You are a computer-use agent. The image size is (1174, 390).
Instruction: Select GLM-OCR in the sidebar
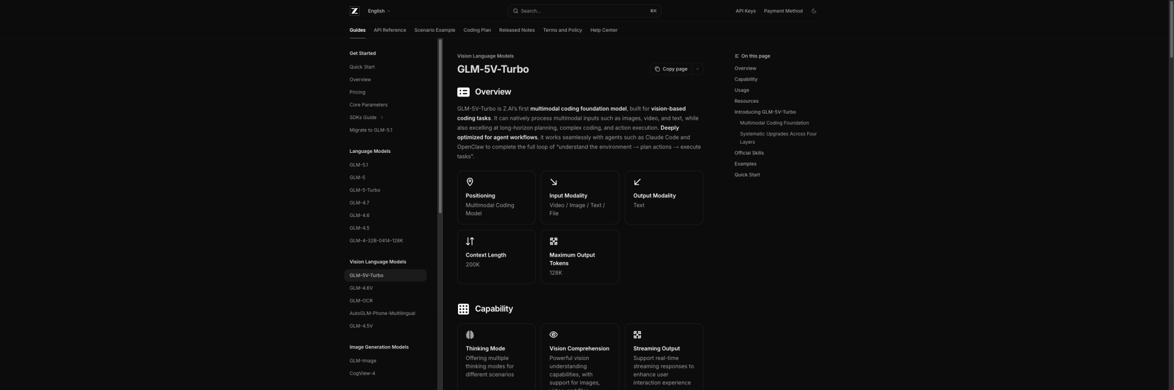(x=361, y=301)
